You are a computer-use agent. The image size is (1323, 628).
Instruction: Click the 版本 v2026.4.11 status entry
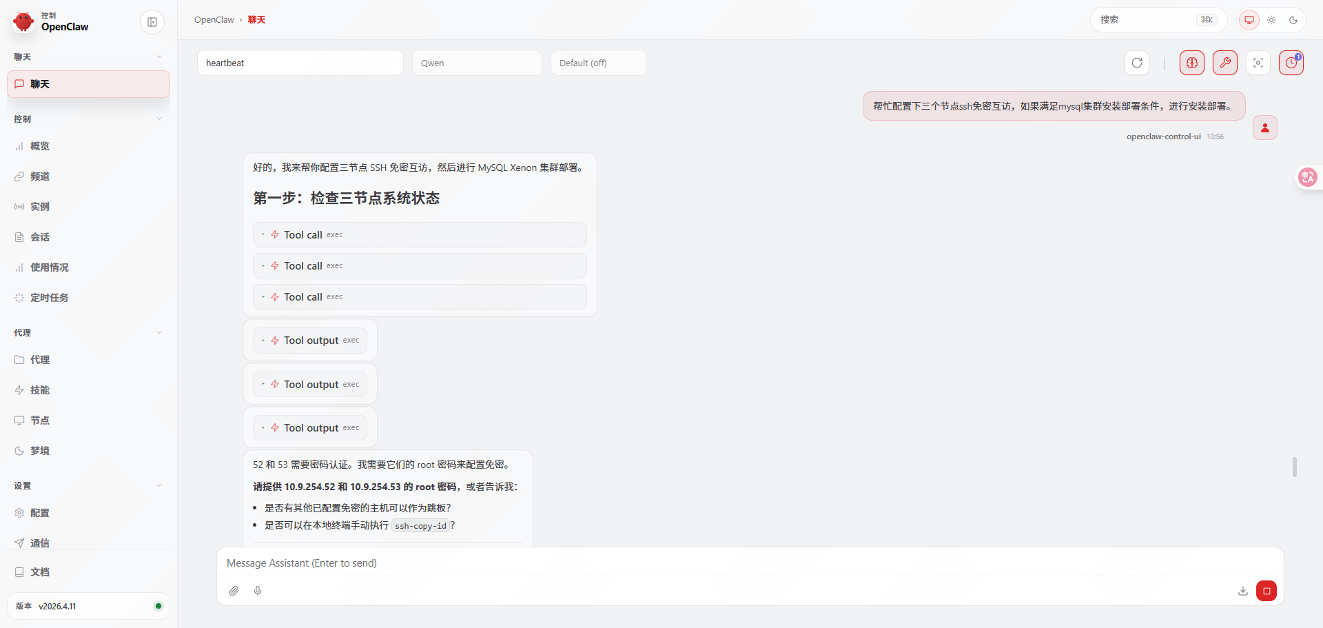pos(88,606)
